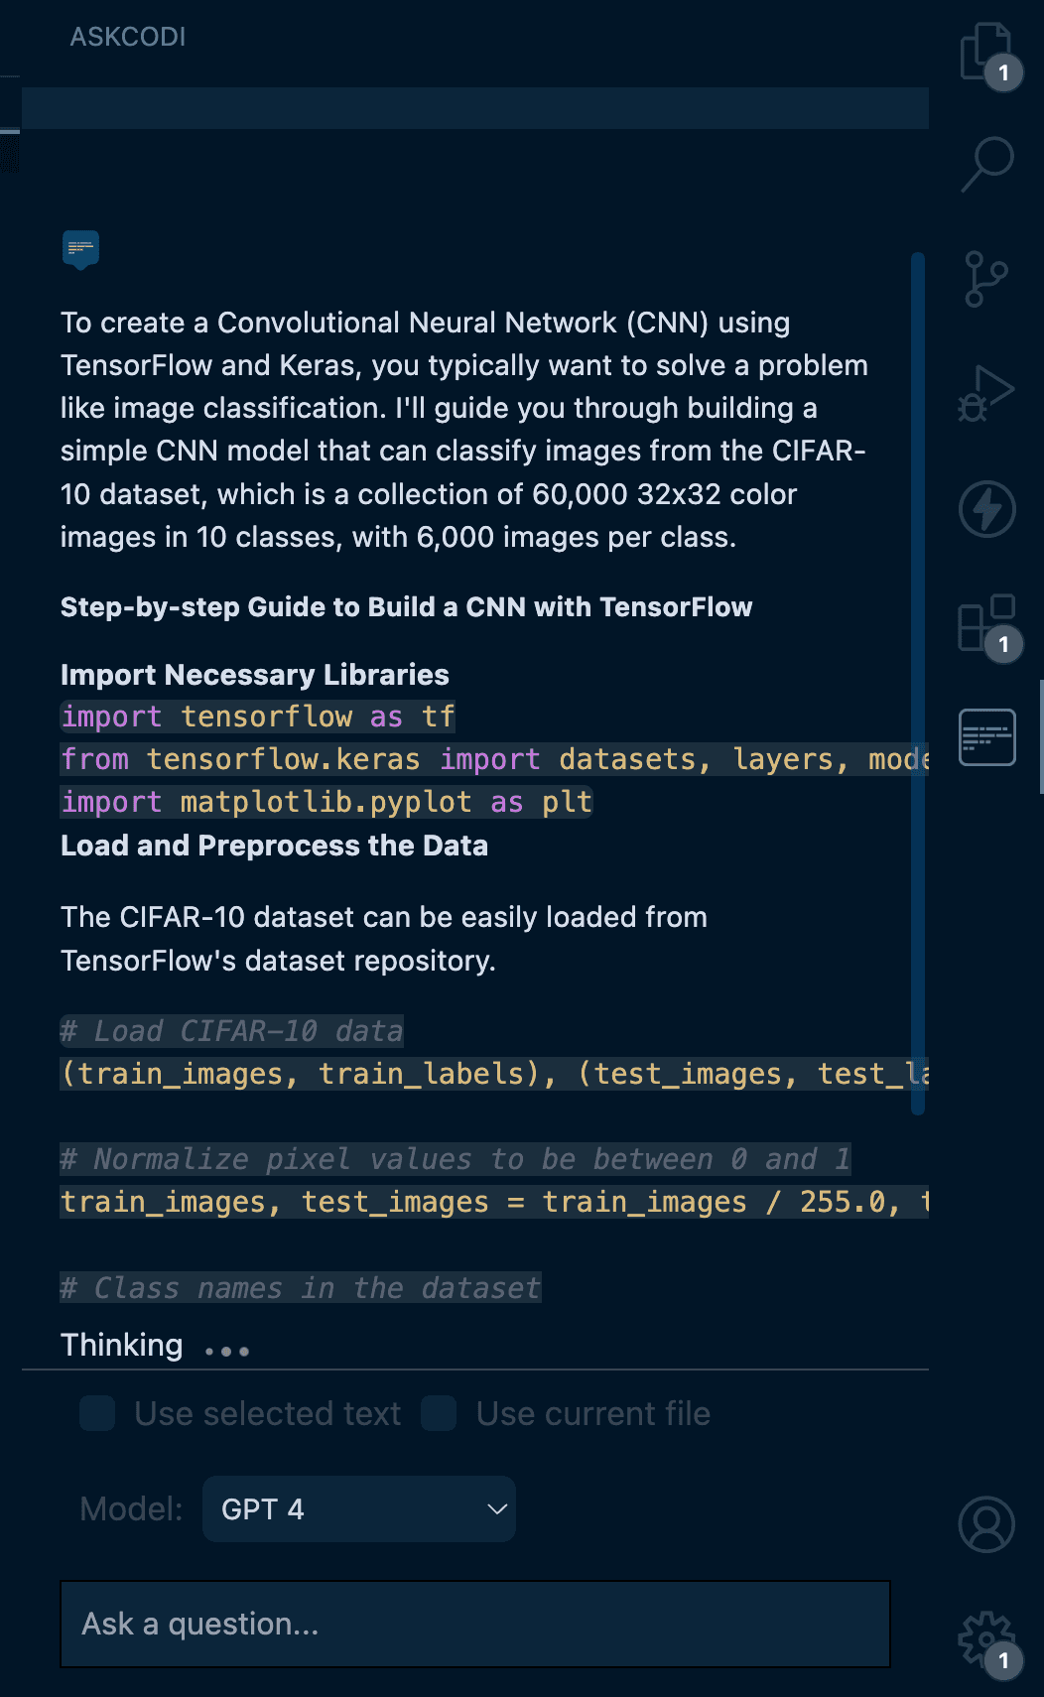Open the lightning bolt activity icon
Viewport: 1044px width, 1697px height.
tap(986, 509)
